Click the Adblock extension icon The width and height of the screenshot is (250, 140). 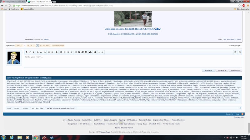(244, 5)
